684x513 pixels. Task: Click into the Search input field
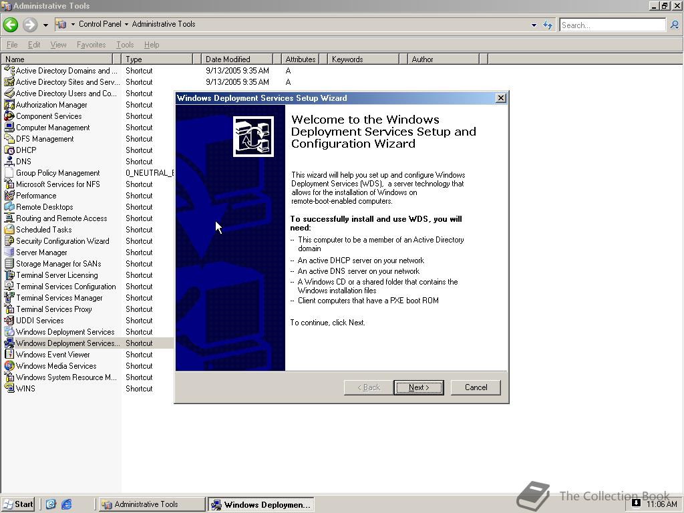tap(613, 25)
